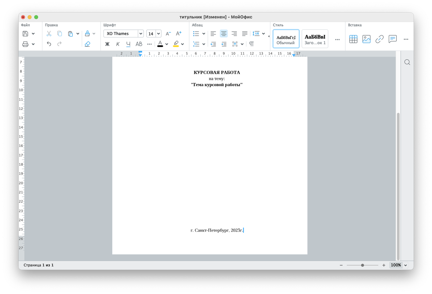Click the Print icon
Viewport: 432px width, 294px height.
tap(26, 44)
